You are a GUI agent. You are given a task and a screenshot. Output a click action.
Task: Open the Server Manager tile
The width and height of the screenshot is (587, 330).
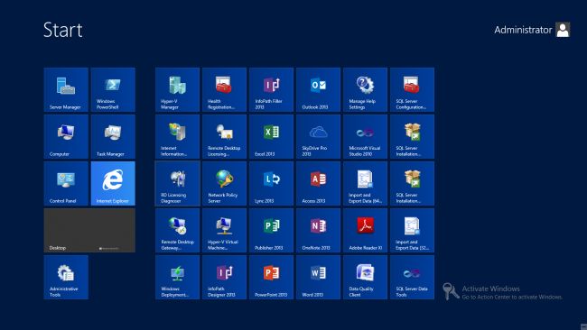[x=66, y=89]
